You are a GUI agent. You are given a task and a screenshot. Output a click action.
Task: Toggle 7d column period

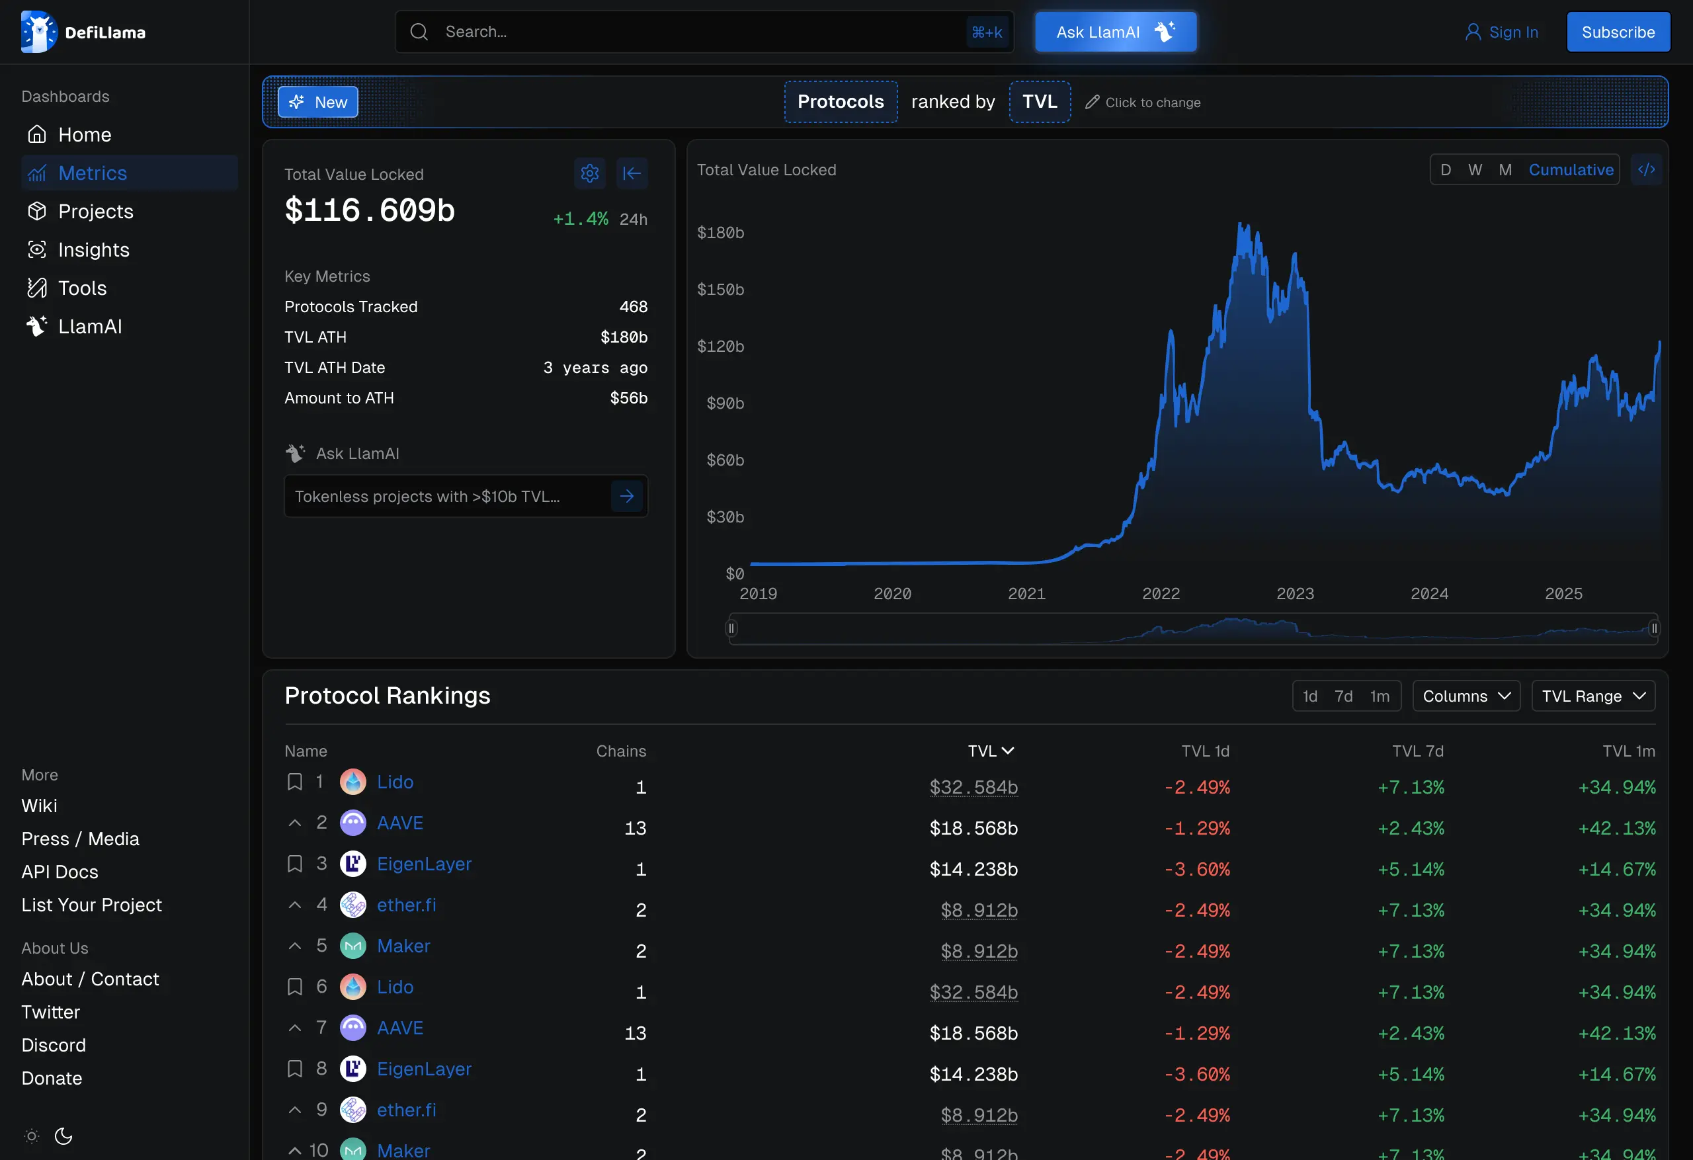pos(1342,696)
